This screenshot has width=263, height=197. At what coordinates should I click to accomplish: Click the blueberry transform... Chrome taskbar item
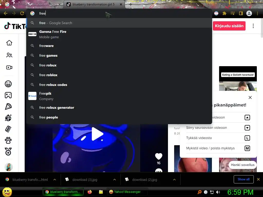coord(63,192)
